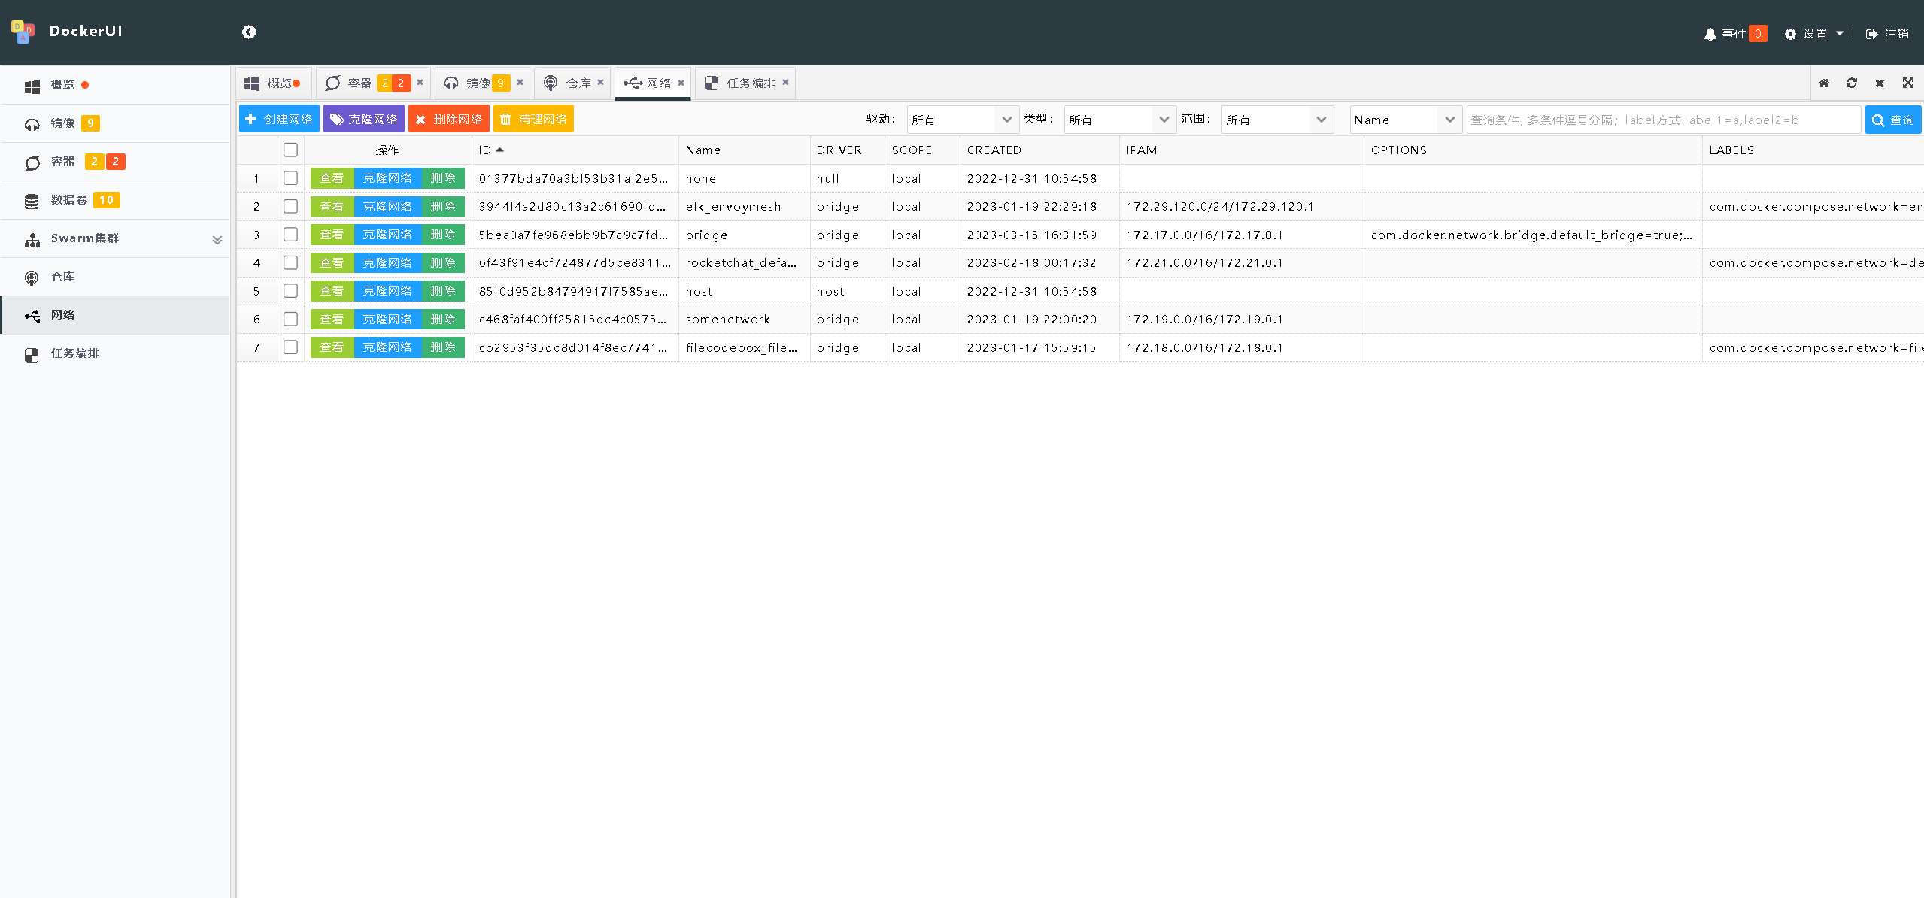Open the events bell notification icon
The width and height of the screenshot is (1924, 898).
coord(1710,34)
